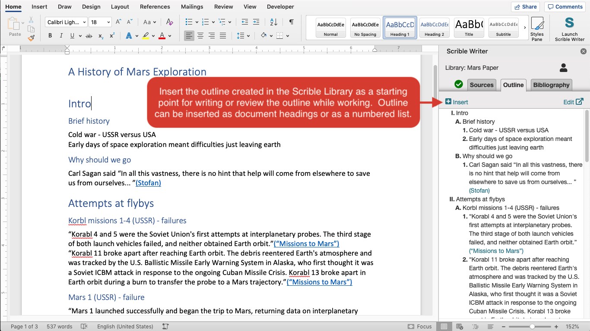Select the Format Painter brush icon
590x331 pixels.
(31, 37)
